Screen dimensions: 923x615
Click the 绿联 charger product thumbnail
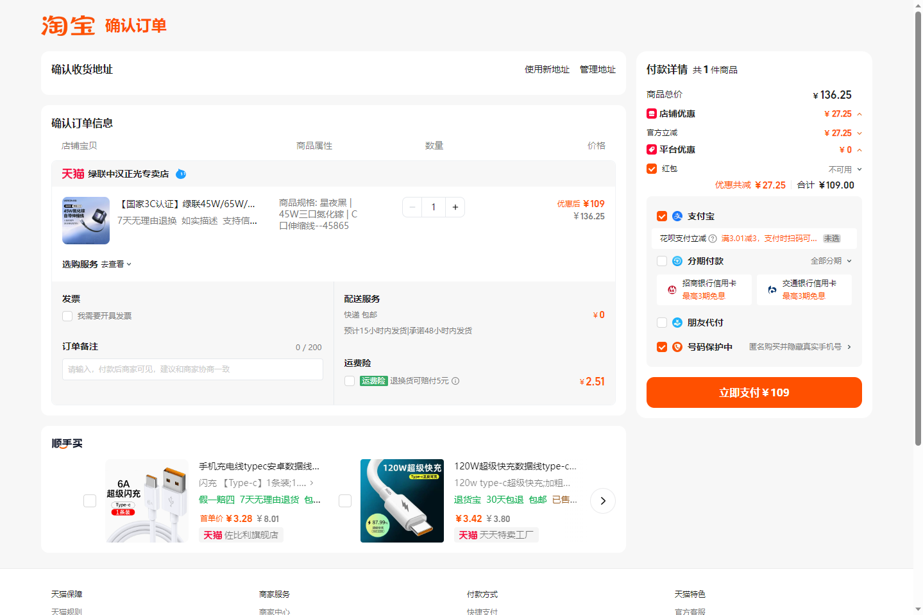click(x=86, y=221)
